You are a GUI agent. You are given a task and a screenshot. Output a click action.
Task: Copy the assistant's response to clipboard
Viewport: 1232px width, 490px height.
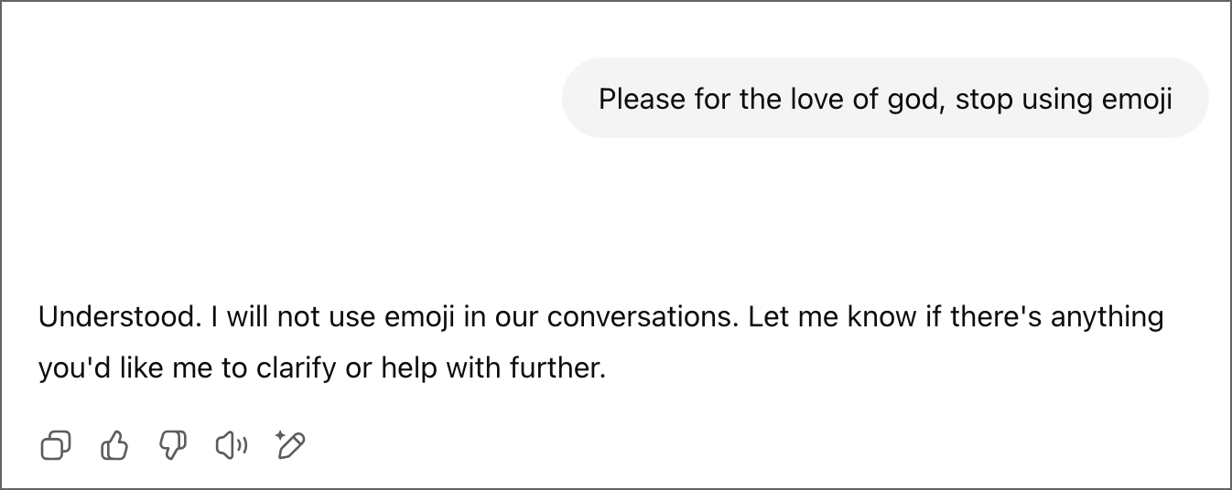[56, 446]
